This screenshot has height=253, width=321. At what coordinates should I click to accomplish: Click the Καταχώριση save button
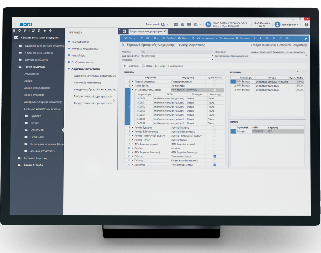click(x=206, y=38)
